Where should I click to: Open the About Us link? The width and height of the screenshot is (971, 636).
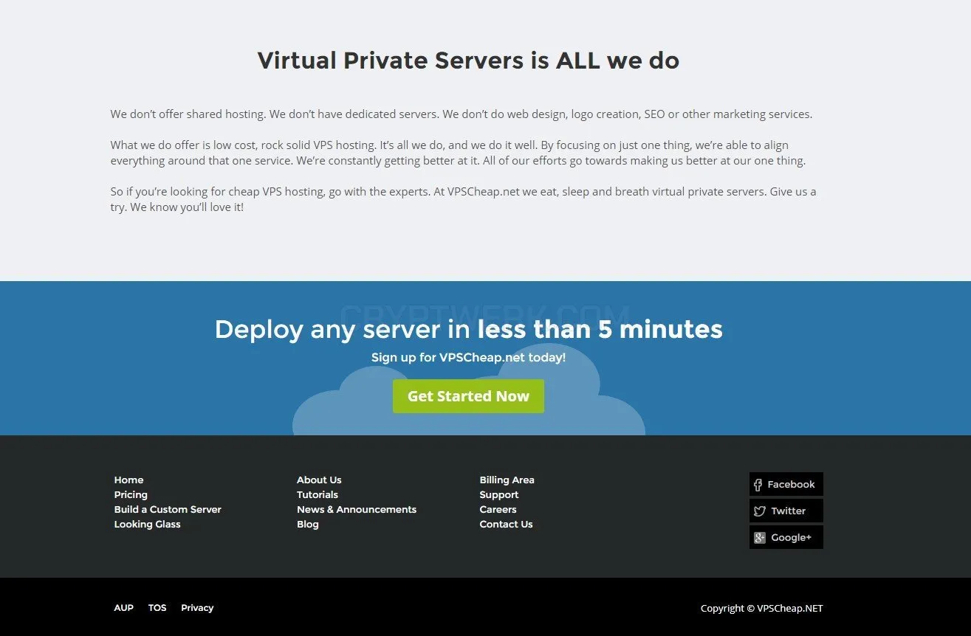(319, 480)
